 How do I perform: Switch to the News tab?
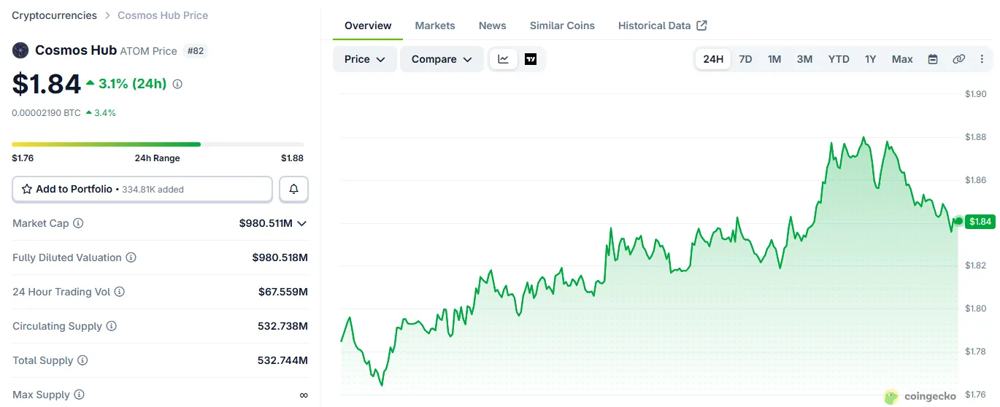[x=493, y=26]
